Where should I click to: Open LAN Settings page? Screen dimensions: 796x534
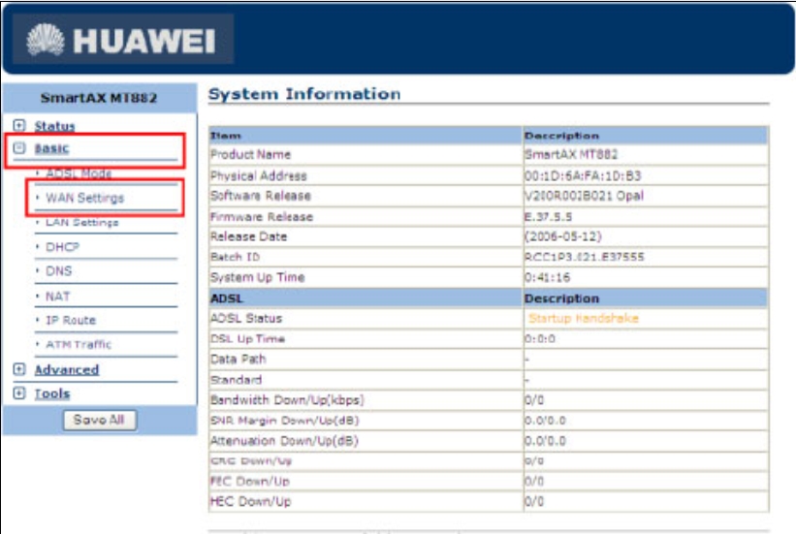click(x=82, y=222)
